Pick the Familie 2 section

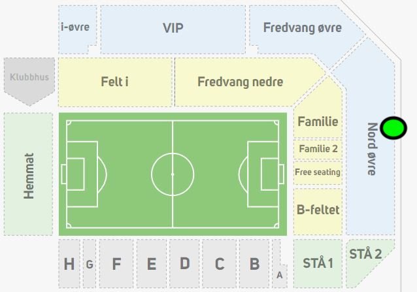pyautogui.click(x=318, y=149)
